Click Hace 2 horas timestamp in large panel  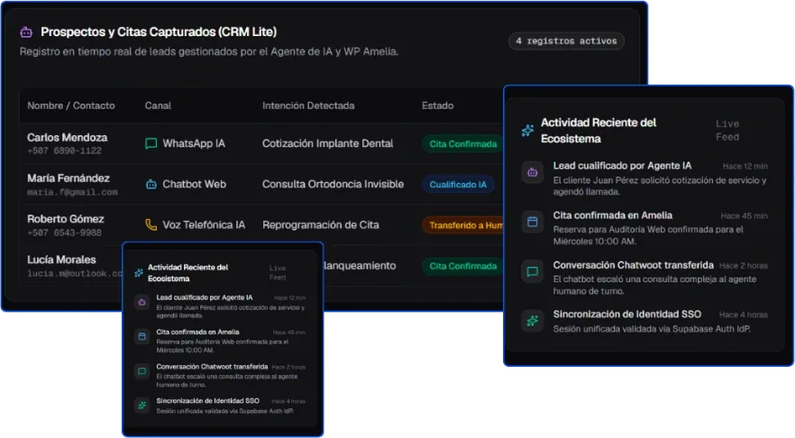click(x=744, y=266)
